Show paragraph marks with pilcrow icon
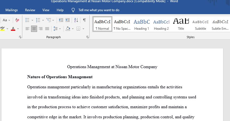The height and width of the screenshot is (121, 230). [x=84, y=20]
